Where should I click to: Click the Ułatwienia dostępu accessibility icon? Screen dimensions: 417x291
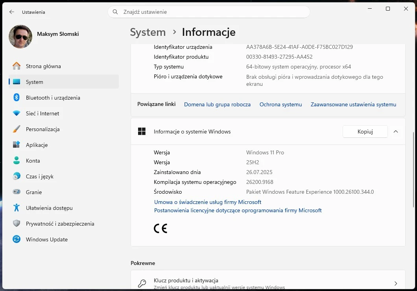coord(17,208)
